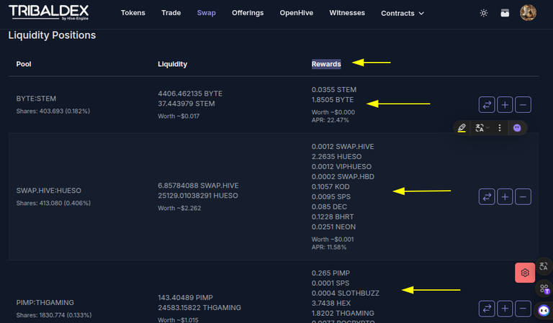This screenshot has width=553, height=323.
Task: Click the 25129.01038291 HUESO liquidity value
Action: pyautogui.click(x=198, y=196)
